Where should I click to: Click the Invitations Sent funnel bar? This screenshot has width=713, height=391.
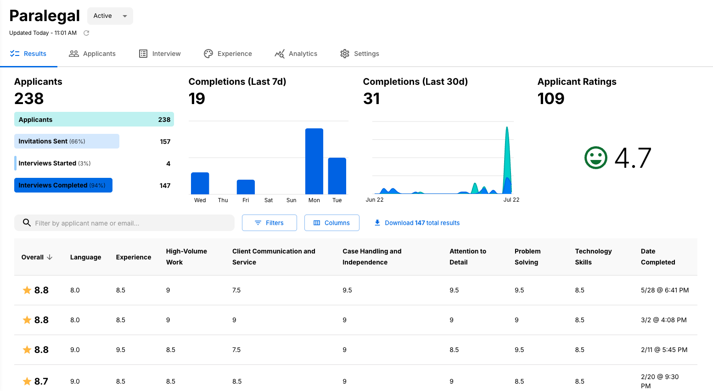[67, 141]
